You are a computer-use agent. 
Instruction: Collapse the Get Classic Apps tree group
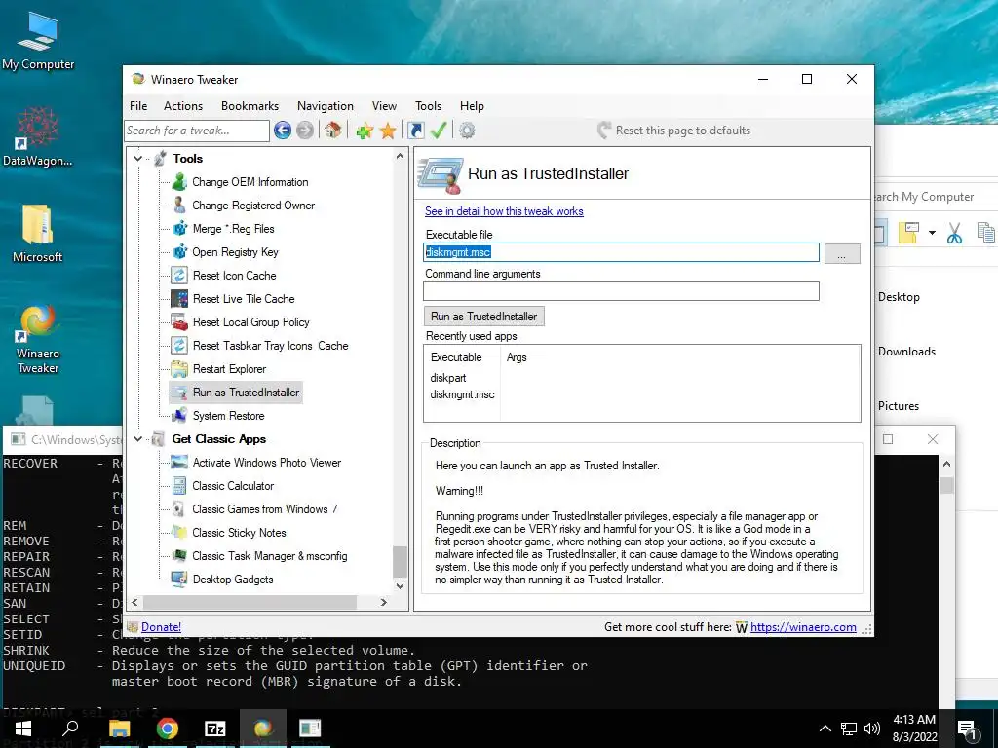pos(138,439)
